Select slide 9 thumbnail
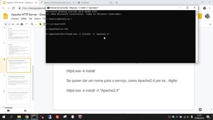213x120 pixels. tap(19, 81)
